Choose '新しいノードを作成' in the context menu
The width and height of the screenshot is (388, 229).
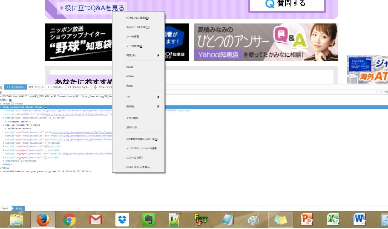[x=138, y=27]
